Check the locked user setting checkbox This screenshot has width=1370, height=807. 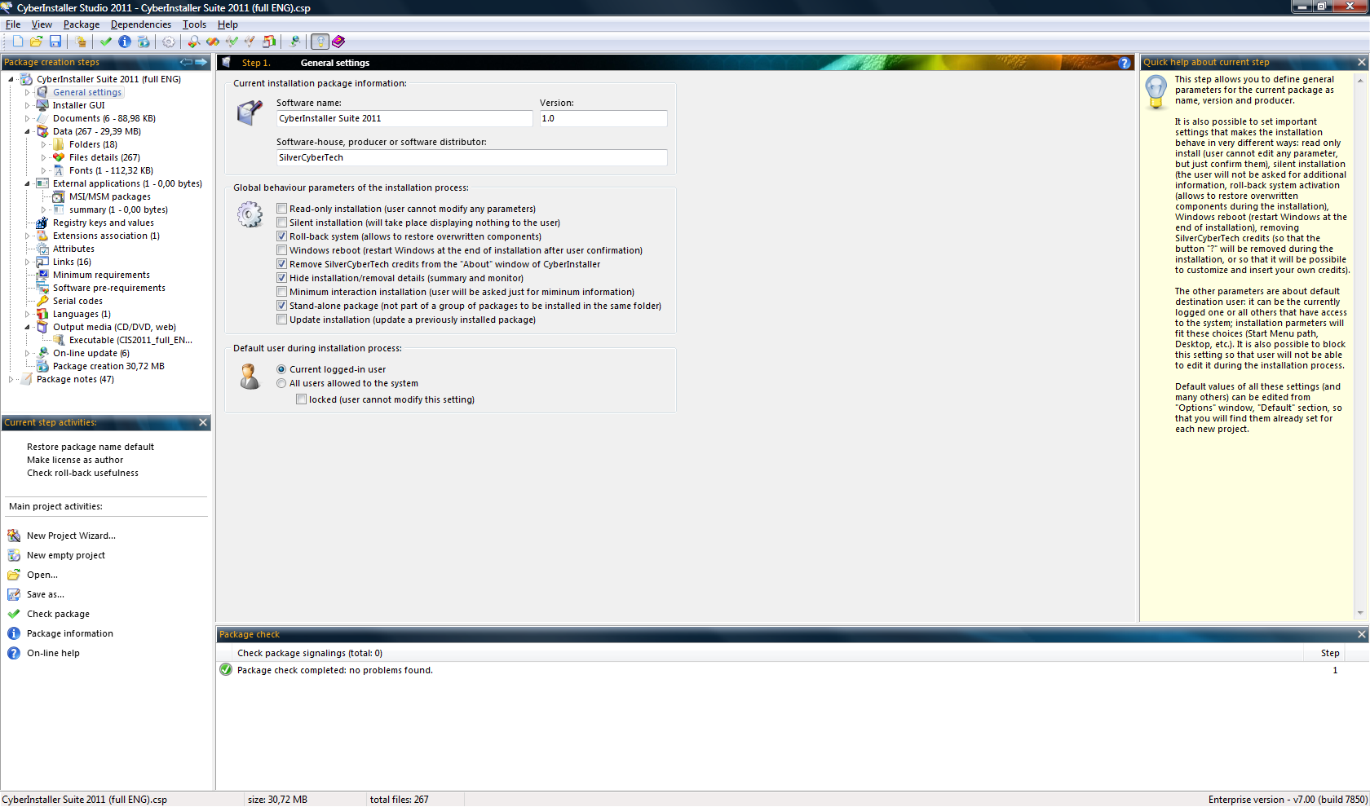pyautogui.click(x=301, y=399)
